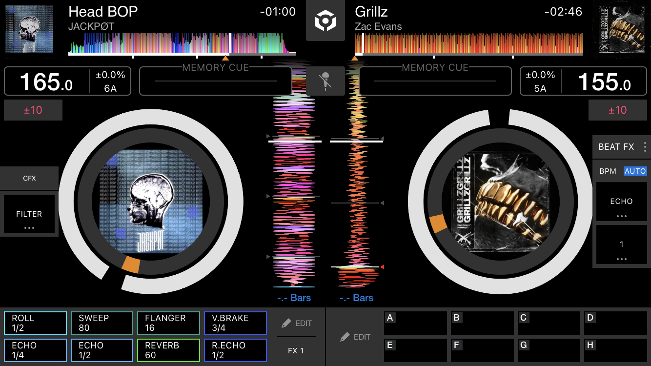Select the CFX panel tab
651x366 pixels.
29,178
